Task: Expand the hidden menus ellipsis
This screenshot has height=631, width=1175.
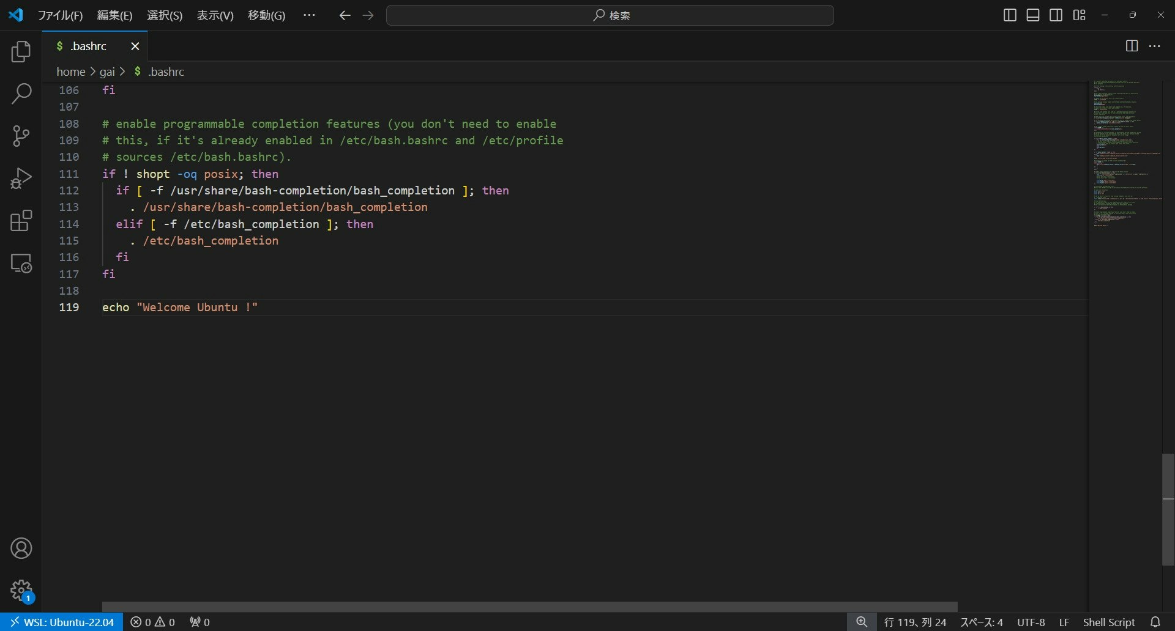Action: coord(309,15)
